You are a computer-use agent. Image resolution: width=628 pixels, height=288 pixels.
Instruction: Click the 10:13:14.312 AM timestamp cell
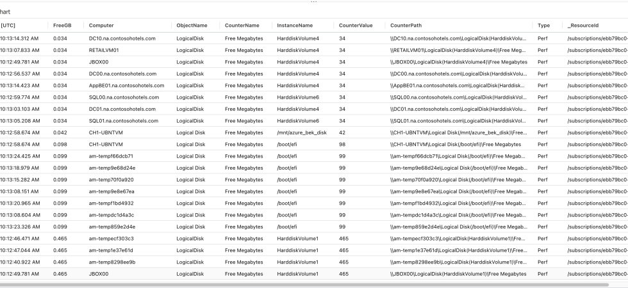pyautogui.click(x=19, y=38)
